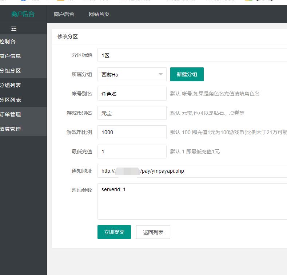Viewport: 287px width, 275px height.
Task: Collapse the sidebar using the menu icon
Action: point(14,29)
